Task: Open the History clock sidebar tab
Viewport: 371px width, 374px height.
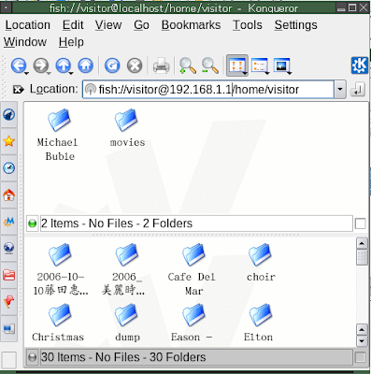Action: (x=8, y=168)
